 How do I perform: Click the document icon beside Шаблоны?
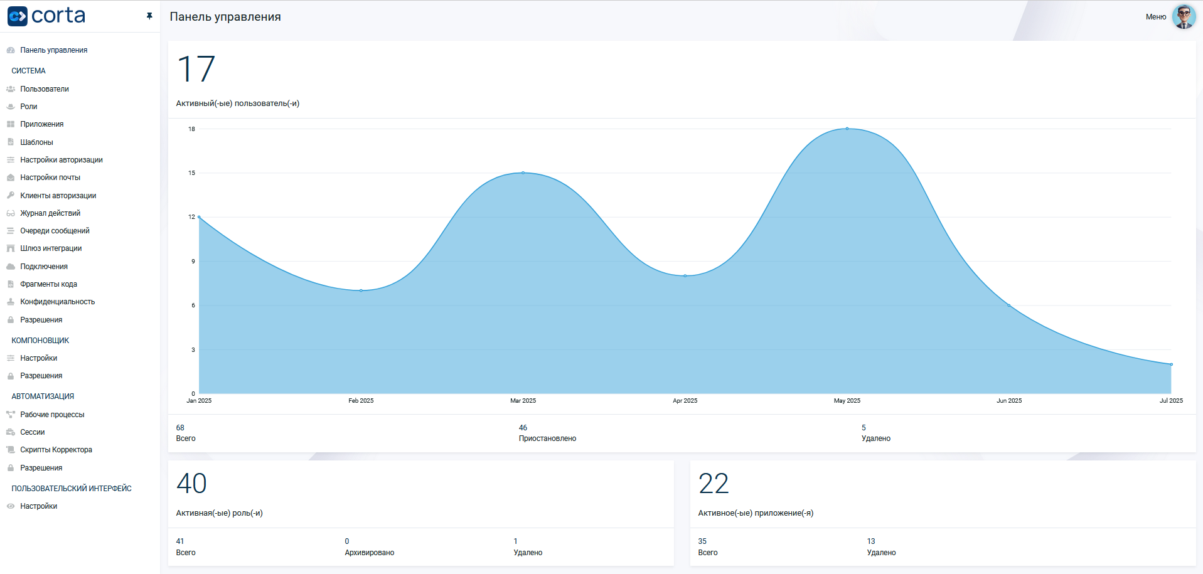pyautogui.click(x=11, y=142)
